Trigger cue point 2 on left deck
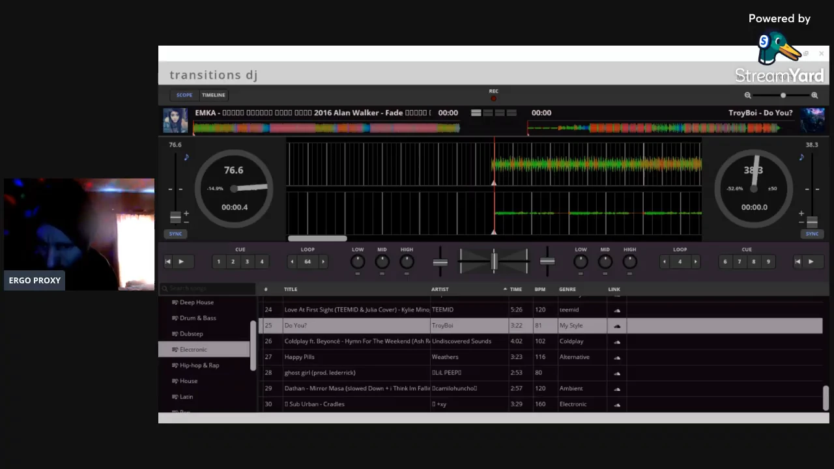The width and height of the screenshot is (834, 469). coord(233,262)
